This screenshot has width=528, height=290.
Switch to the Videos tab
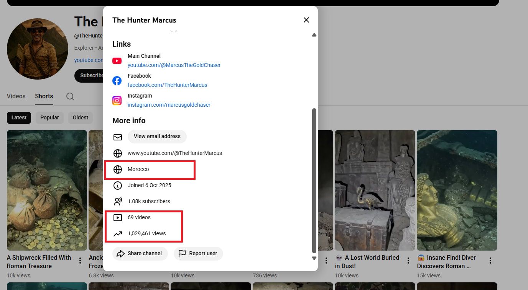pos(16,96)
